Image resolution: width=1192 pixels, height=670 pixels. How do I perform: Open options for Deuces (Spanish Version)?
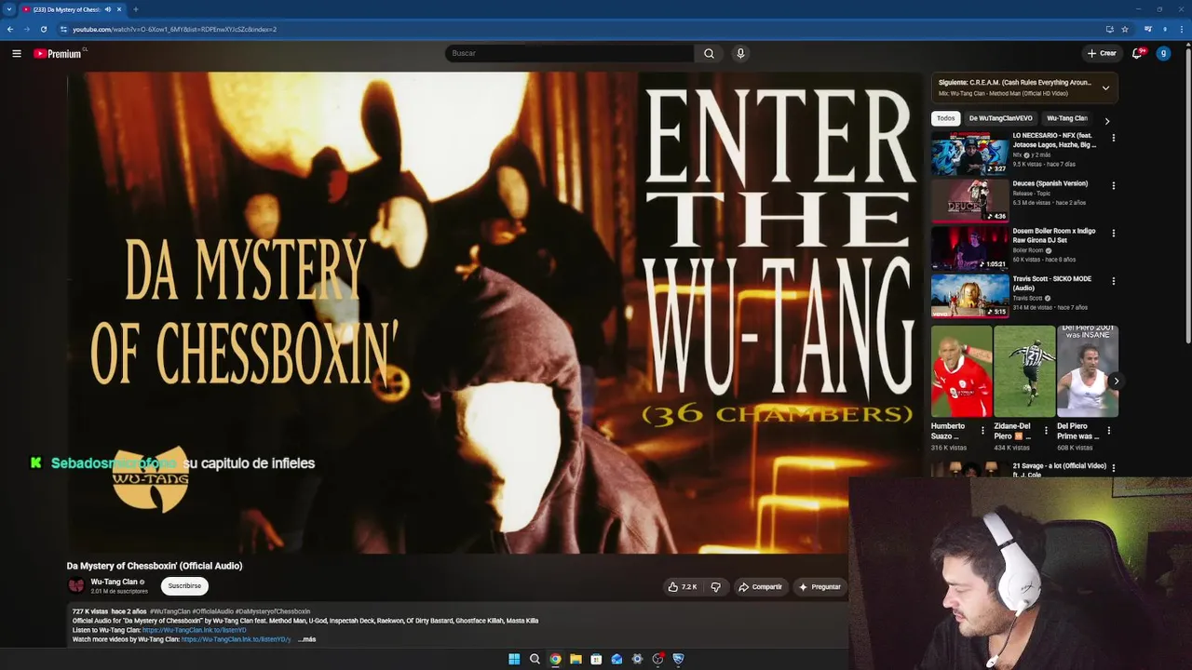(x=1113, y=185)
